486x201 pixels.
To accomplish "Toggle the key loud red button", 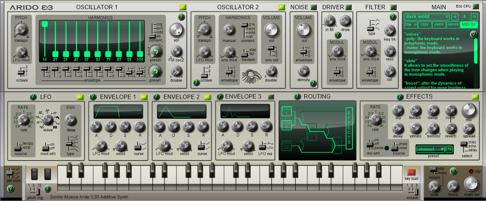I will tap(411, 172).
